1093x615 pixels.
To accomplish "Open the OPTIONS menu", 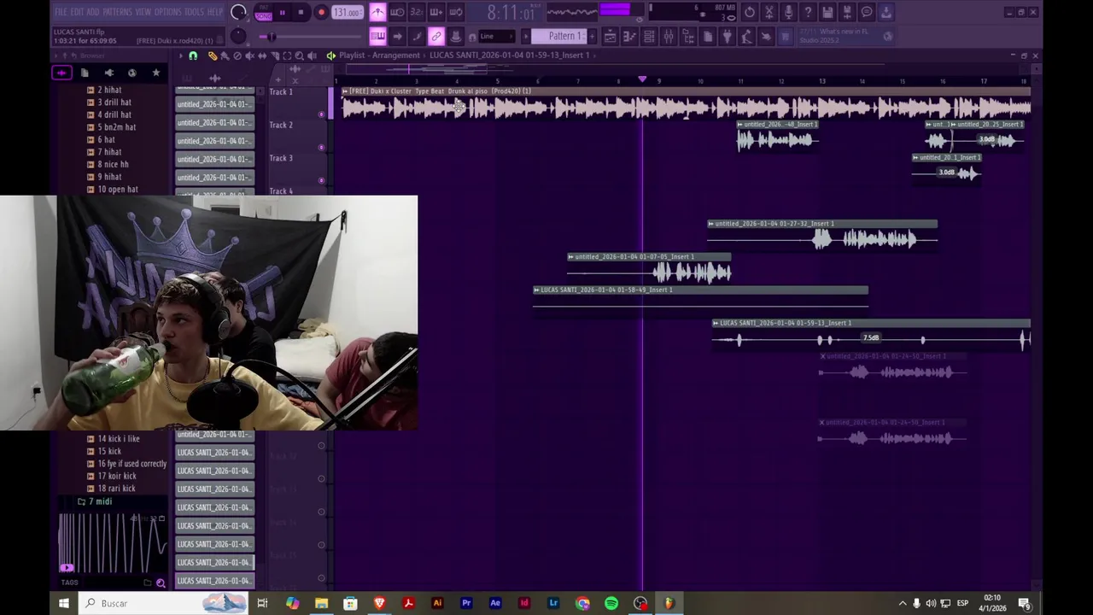I will pos(167,12).
